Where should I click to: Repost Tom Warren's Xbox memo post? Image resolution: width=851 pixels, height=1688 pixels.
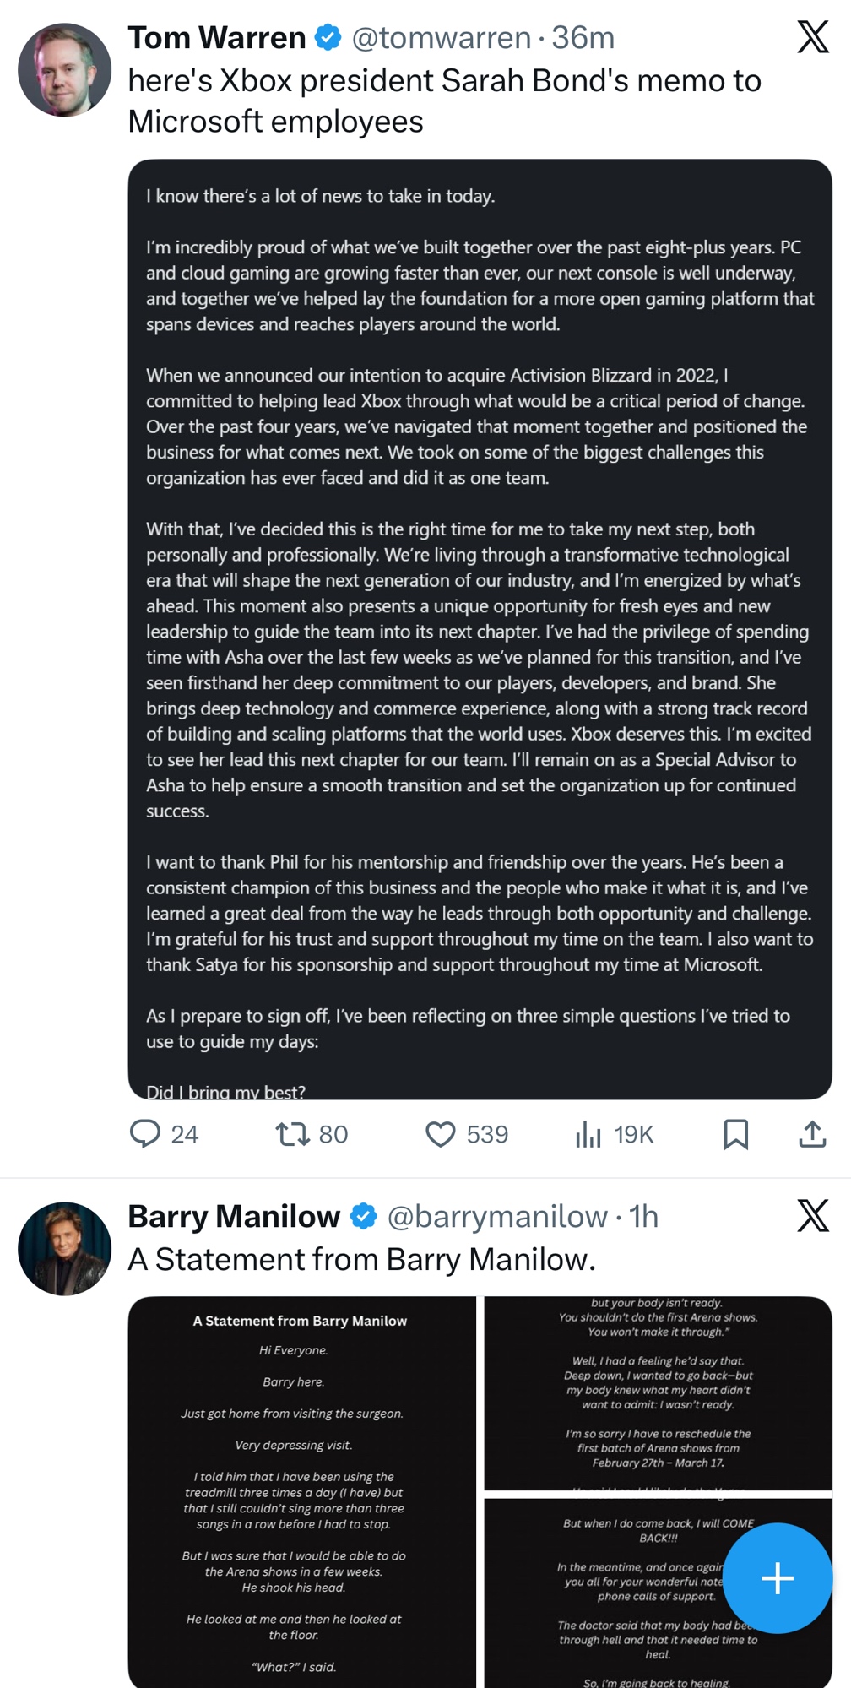coord(293,1133)
